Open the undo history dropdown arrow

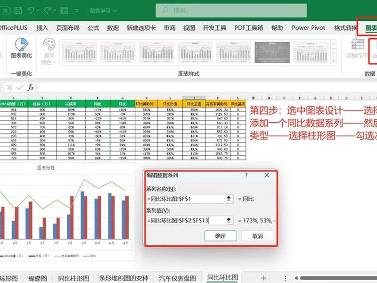38,10
